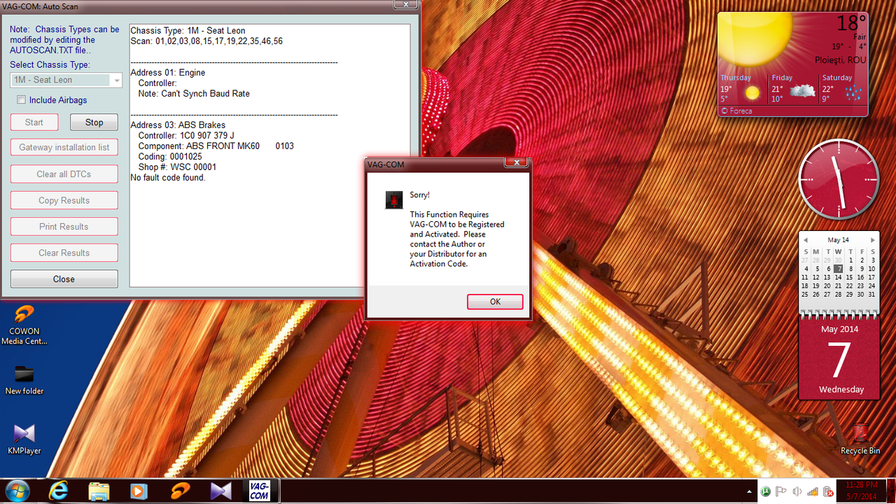The width and height of the screenshot is (896, 504).
Task: Select the Recycle Bin desktop icon
Action: pos(860,439)
